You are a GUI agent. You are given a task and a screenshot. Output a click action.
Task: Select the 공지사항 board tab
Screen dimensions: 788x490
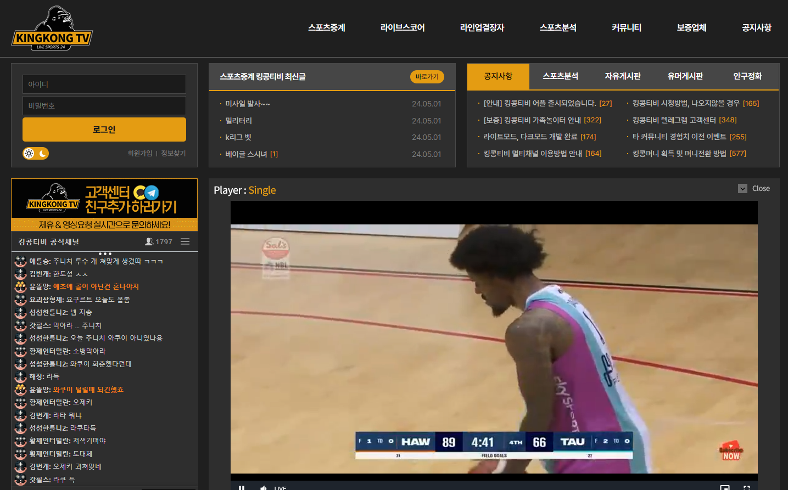pos(498,76)
